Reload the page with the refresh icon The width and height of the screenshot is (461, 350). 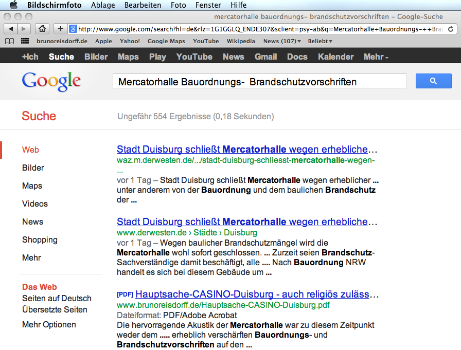point(450,29)
